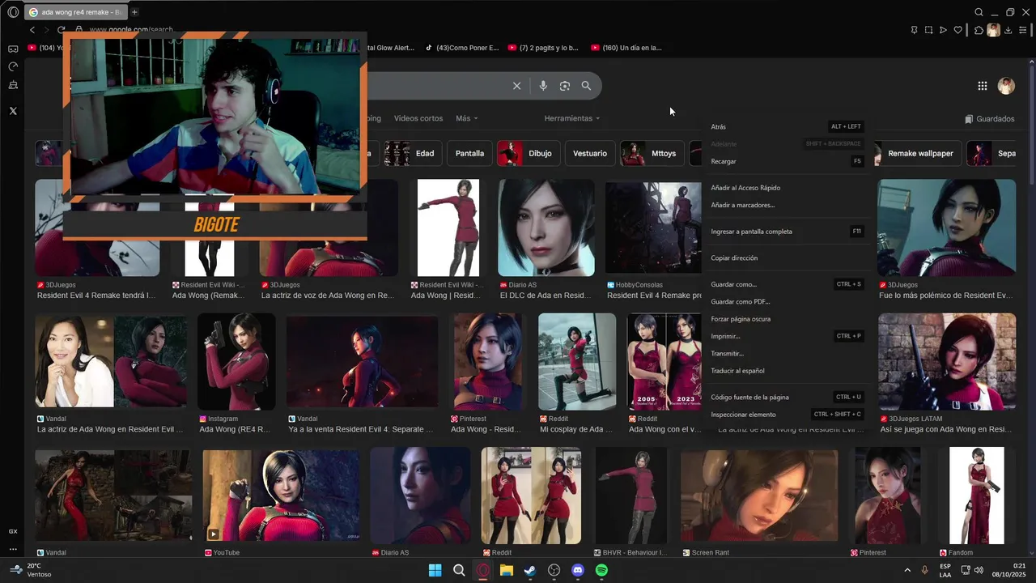Screen dimensions: 1036x583
Task: Filter by Dibujo chip
Action: tap(528, 153)
